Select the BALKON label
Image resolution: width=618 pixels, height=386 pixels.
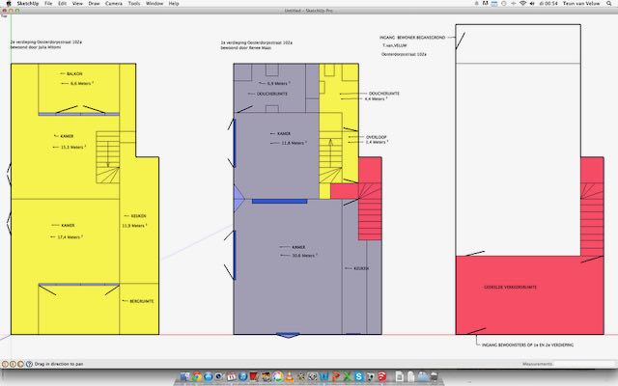click(74, 74)
